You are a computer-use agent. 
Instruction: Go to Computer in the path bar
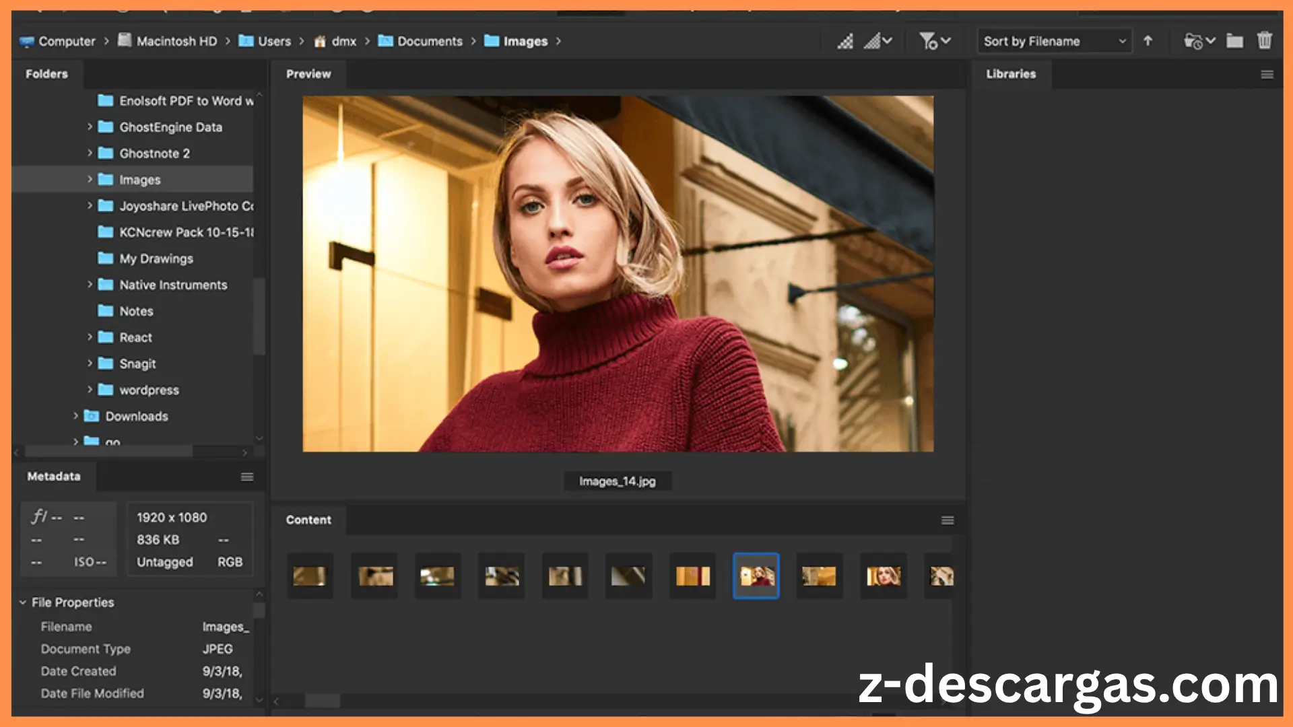[x=58, y=41]
